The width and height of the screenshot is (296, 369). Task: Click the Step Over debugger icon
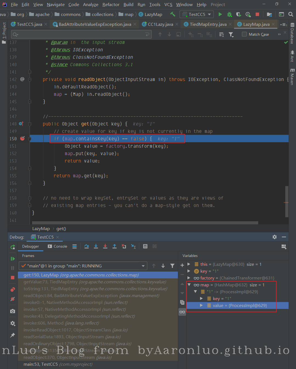[87, 246]
